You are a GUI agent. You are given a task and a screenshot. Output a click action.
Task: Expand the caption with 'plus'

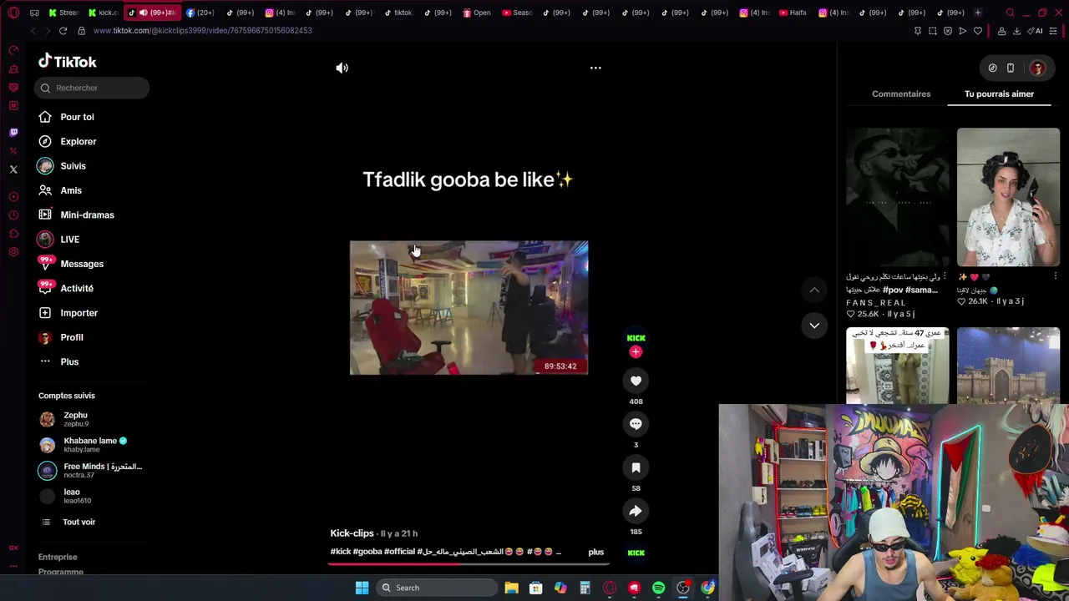595,552
